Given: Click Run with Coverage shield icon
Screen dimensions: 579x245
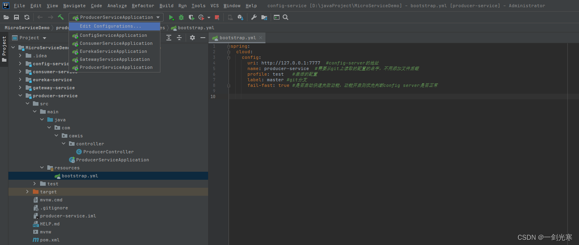Looking at the screenshot, I should tap(192, 17).
